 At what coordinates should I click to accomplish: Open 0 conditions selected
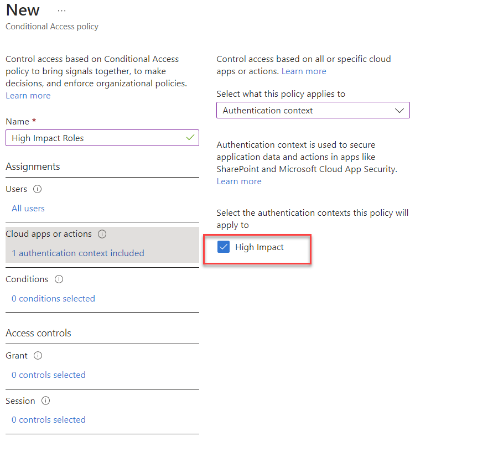point(53,298)
